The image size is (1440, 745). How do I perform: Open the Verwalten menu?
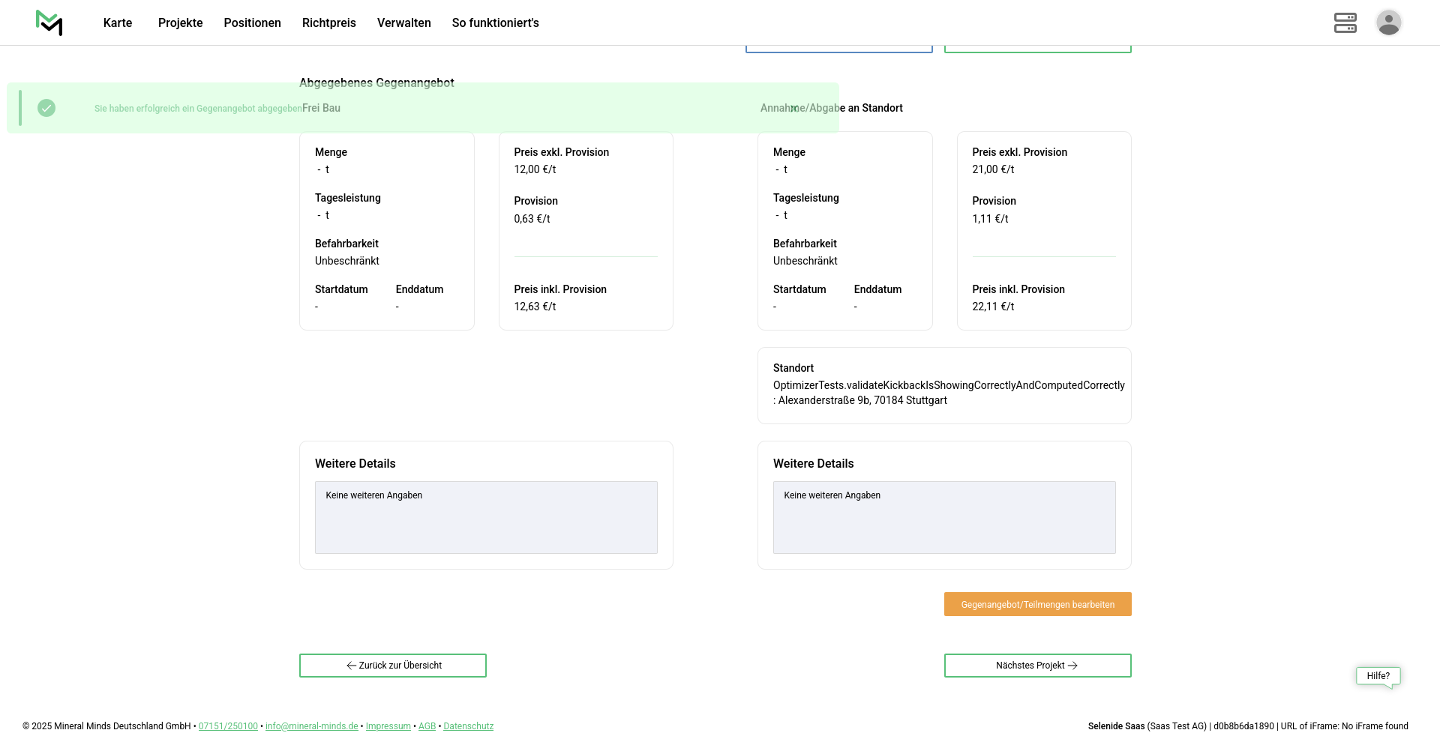(x=403, y=22)
